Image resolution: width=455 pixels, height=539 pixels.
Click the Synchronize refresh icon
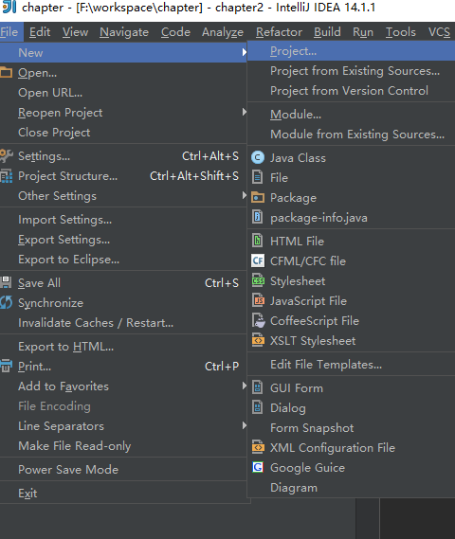pos(7,302)
